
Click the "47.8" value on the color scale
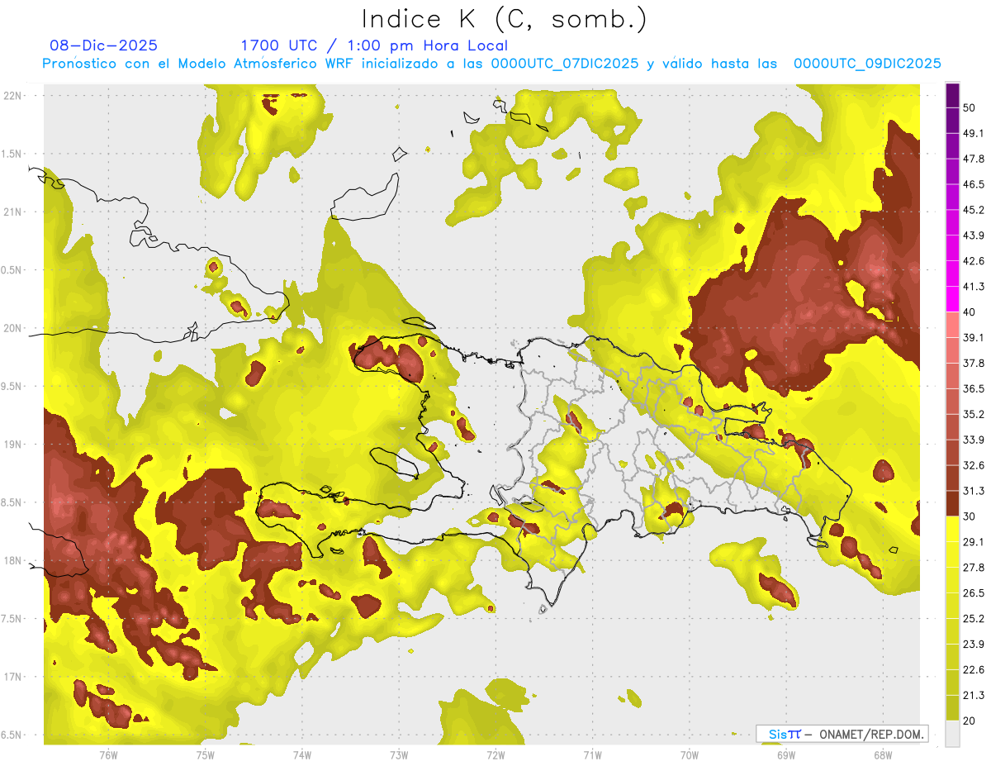(974, 159)
